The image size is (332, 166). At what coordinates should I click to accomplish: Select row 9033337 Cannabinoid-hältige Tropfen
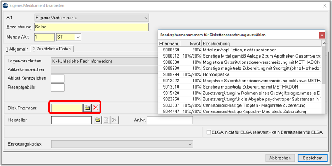tap(240, 105)
